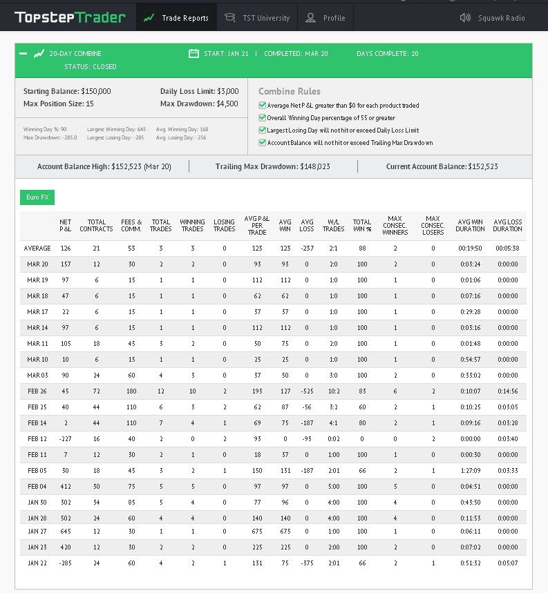Image resolution: width=548 pixels, height=593 pixels.
Task: Click the AVG P&L PER TRADE header
Action: tap(257, 226)
